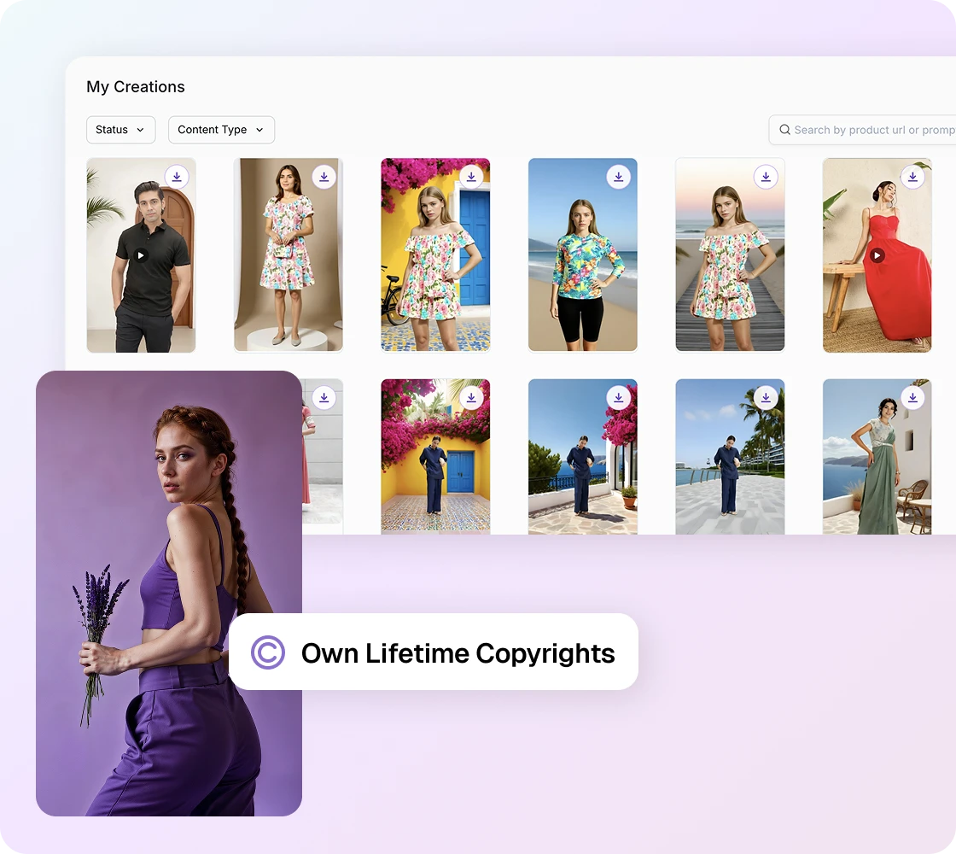Open the floral dress blue door thumbnail
The image size is (956, 854).
tap(436, 255)
